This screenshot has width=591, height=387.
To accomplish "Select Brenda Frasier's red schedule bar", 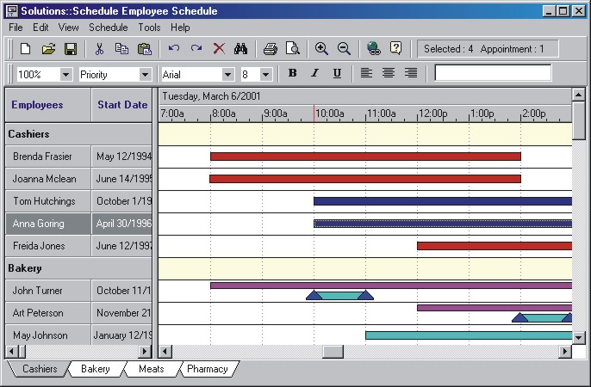I will (364, 157).
